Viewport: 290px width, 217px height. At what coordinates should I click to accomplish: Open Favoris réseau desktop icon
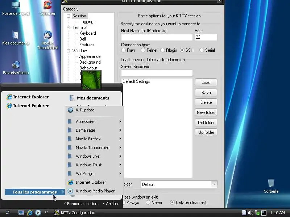point(16,68)
